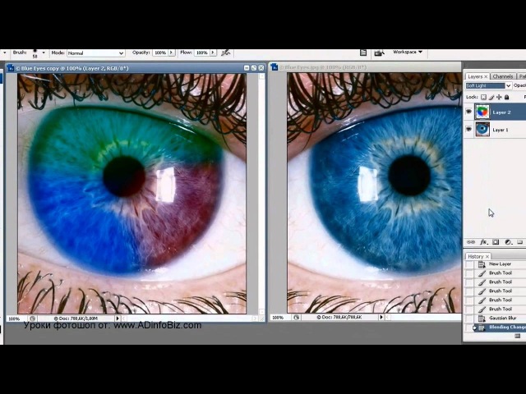Click the Flow 100% value field

[201, 53]
